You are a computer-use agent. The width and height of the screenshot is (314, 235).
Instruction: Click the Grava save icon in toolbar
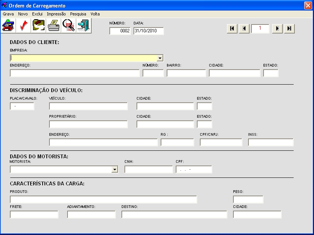tap(8, 25)
